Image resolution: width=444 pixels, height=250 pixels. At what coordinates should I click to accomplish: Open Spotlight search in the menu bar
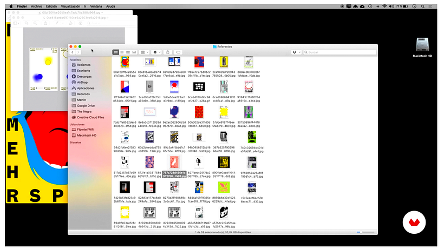(x=422, y=6)
